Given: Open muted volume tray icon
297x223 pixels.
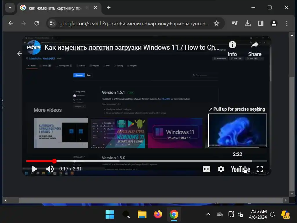Looking at the screenshot, I should click(240, 215).
